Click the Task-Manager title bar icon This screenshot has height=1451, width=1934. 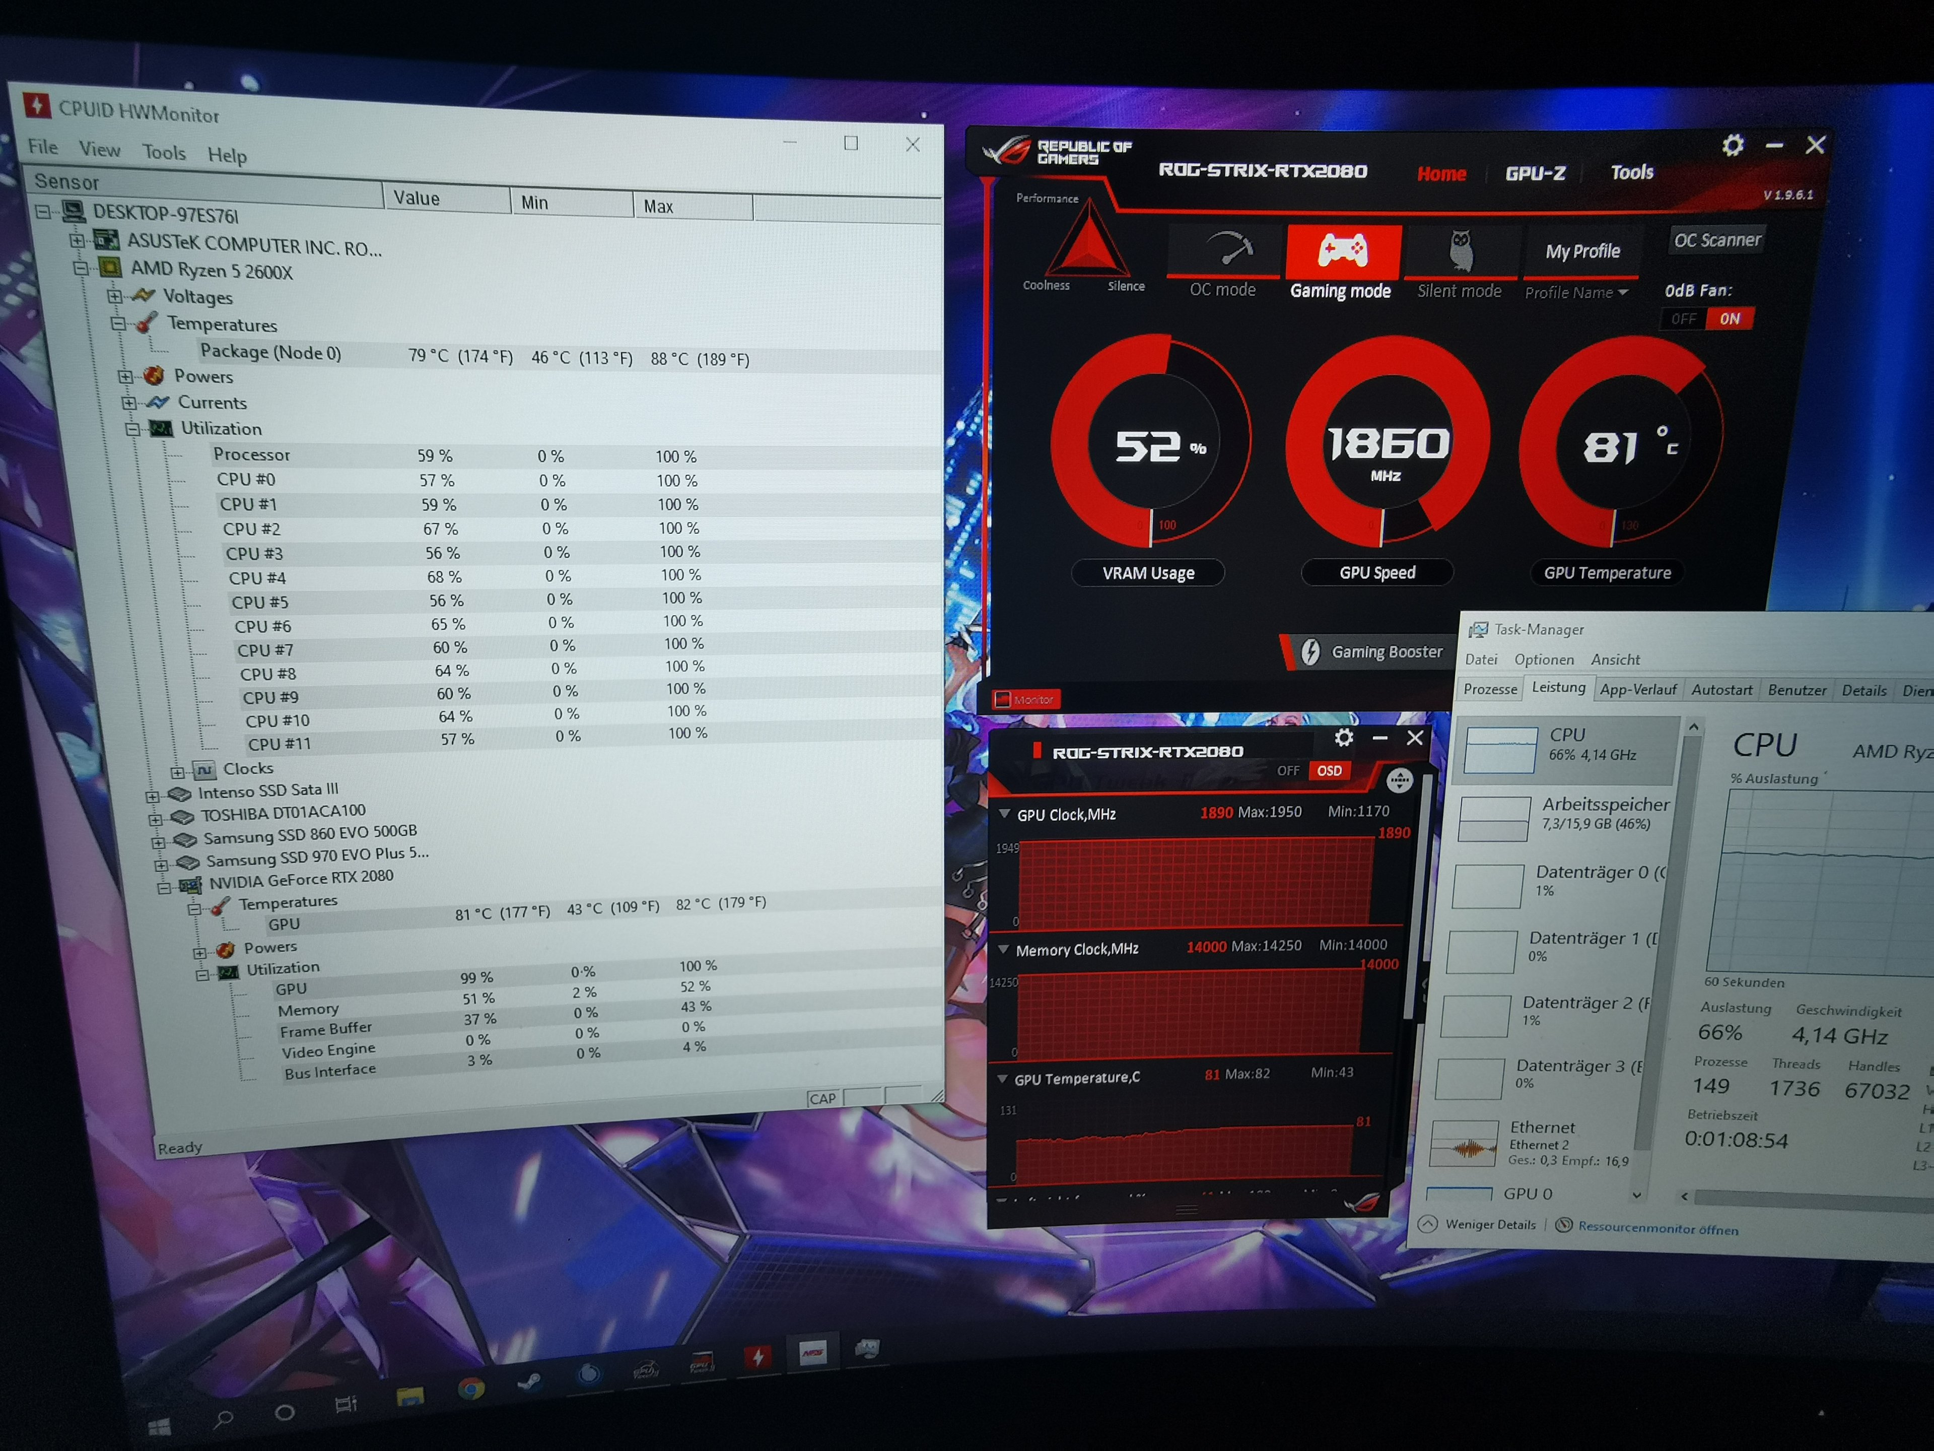point(1478,630)
